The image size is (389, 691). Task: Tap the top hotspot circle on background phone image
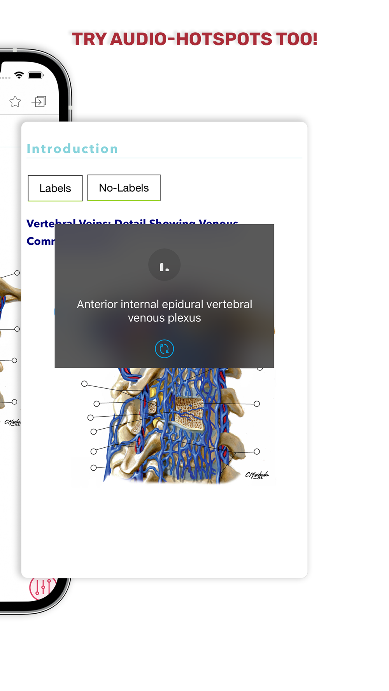pos(17,273)
